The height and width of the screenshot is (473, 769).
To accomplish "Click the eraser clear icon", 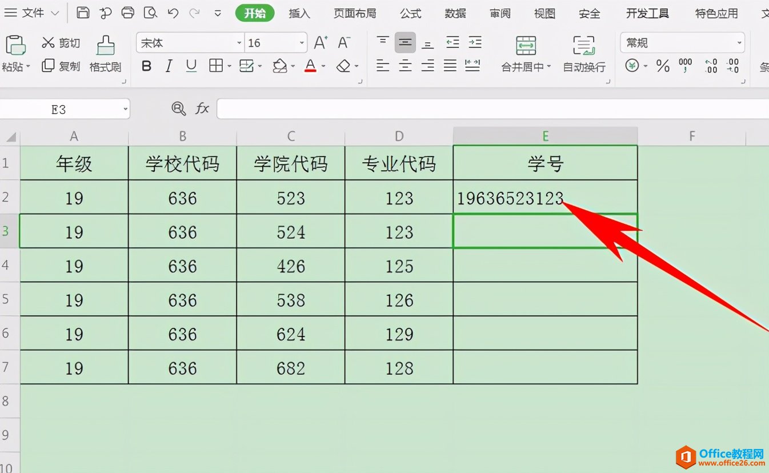I will point(343,66).
